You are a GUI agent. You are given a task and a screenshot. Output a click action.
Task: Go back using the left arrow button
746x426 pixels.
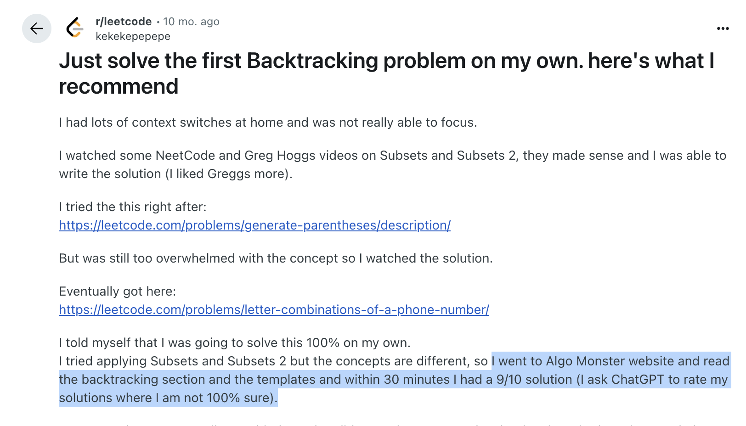tap(37, 28)
